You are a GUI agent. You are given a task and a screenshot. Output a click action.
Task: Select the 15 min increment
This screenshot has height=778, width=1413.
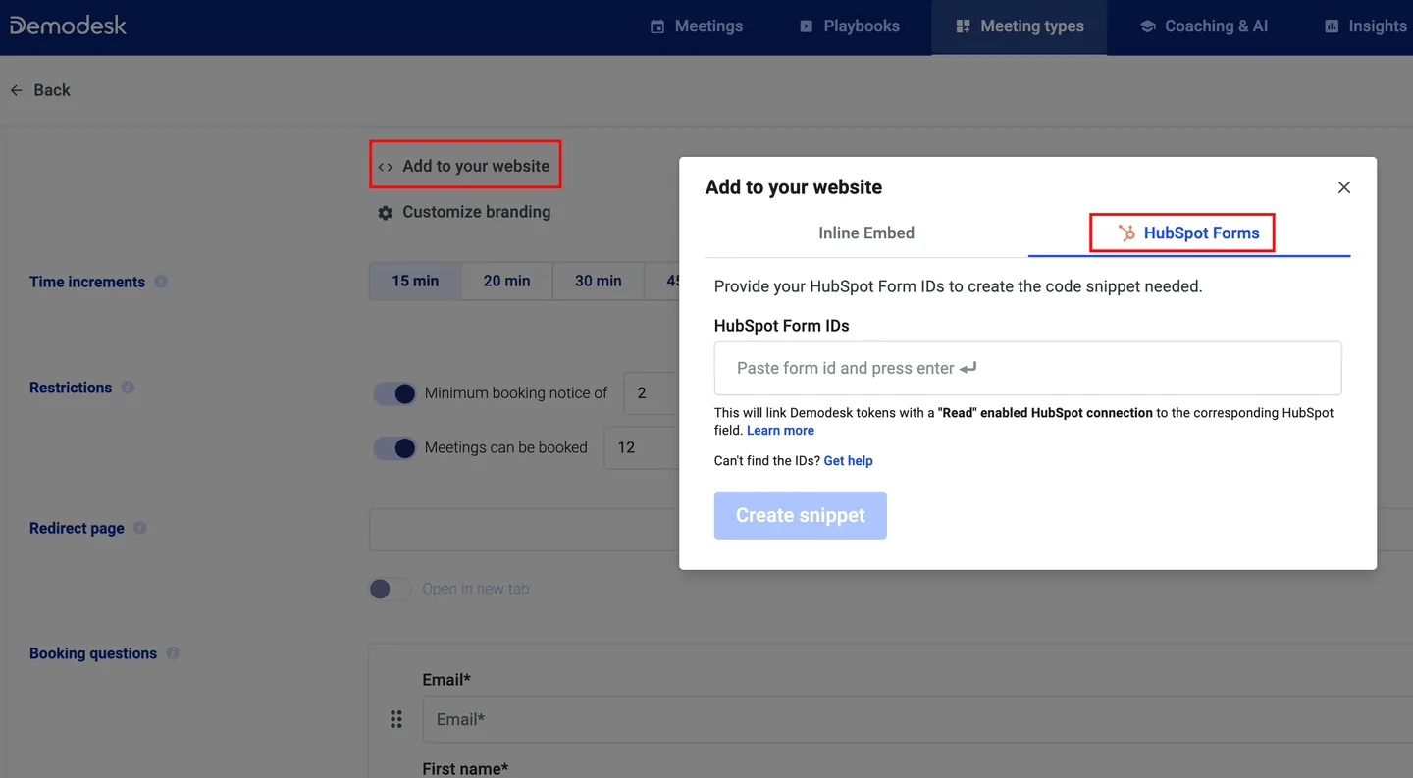coord(415,281)
